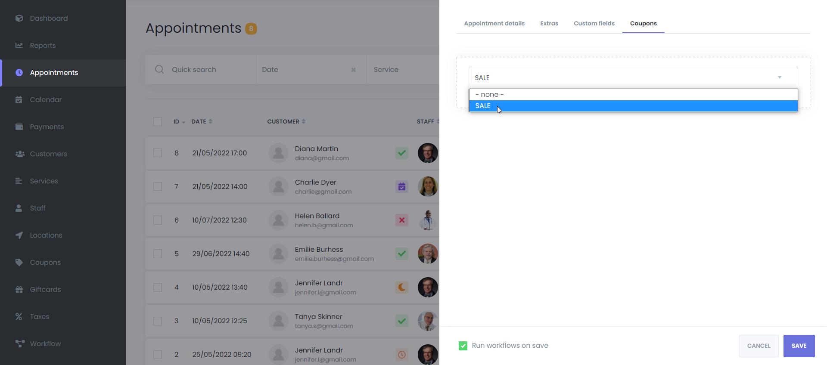Open the Giftcards gift icon
This screenshot has width=827, height=365.
(19, 289)
